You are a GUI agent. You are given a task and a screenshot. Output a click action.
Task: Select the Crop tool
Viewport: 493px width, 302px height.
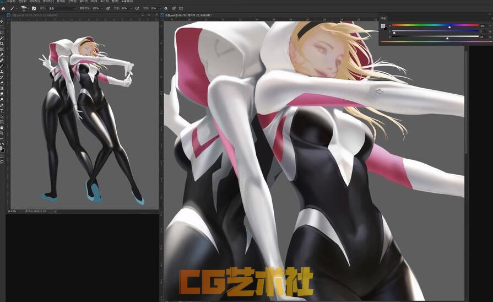(2, 43)
